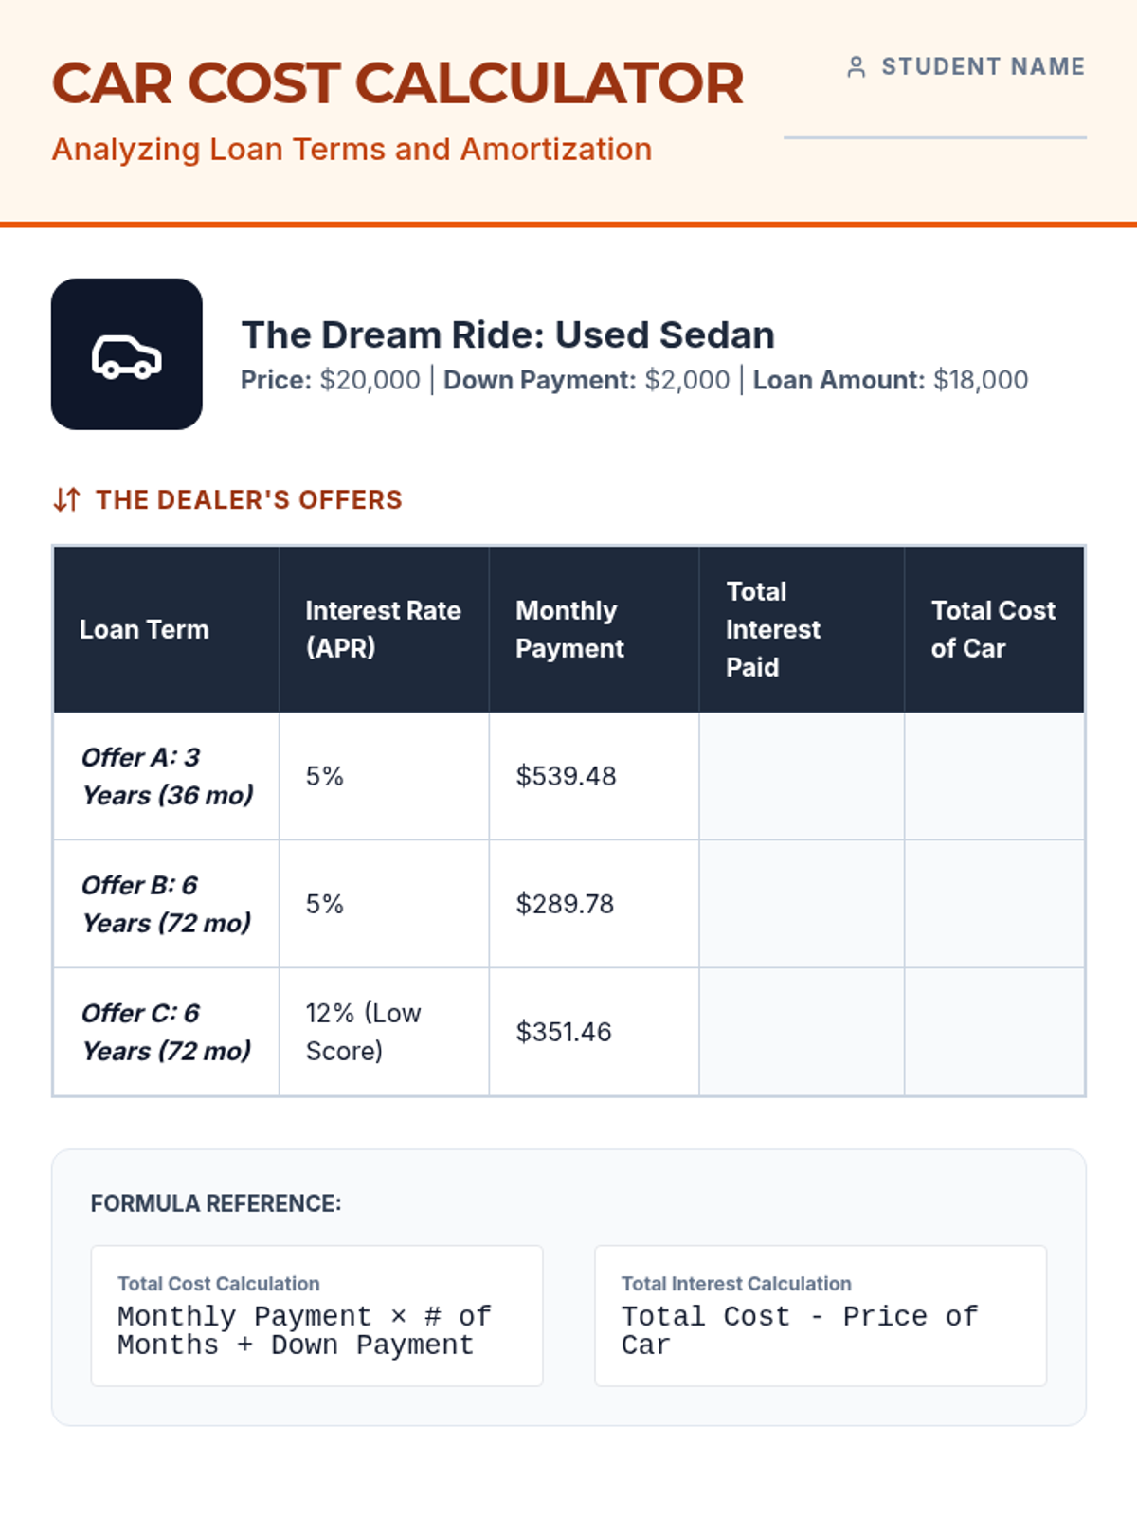Click the car icon tile

pos(127,354)
